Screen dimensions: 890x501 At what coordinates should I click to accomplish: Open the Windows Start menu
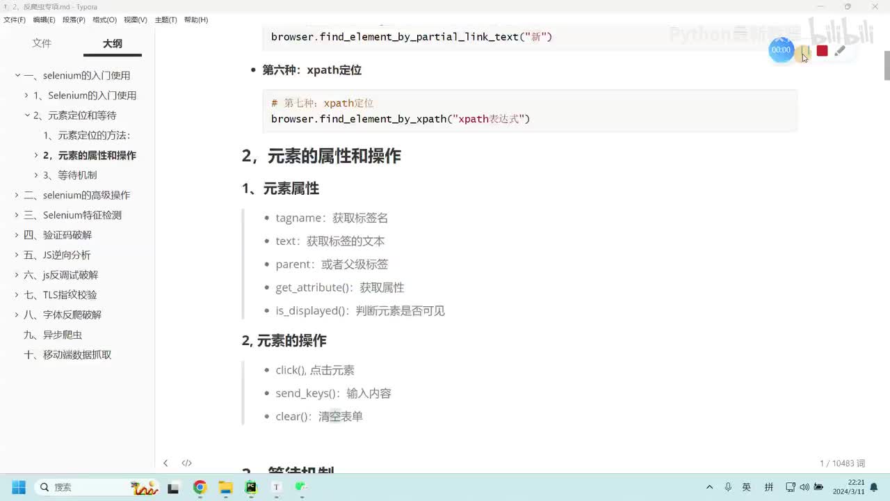(18, 487)
